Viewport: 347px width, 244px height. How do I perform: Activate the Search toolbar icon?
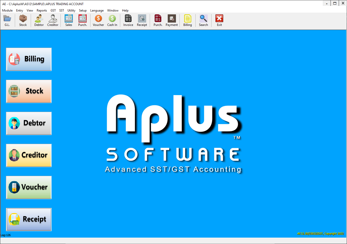[203, 20]
